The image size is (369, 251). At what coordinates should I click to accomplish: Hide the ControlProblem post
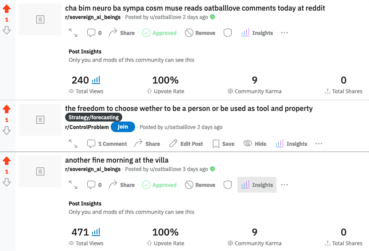(255, 144)
